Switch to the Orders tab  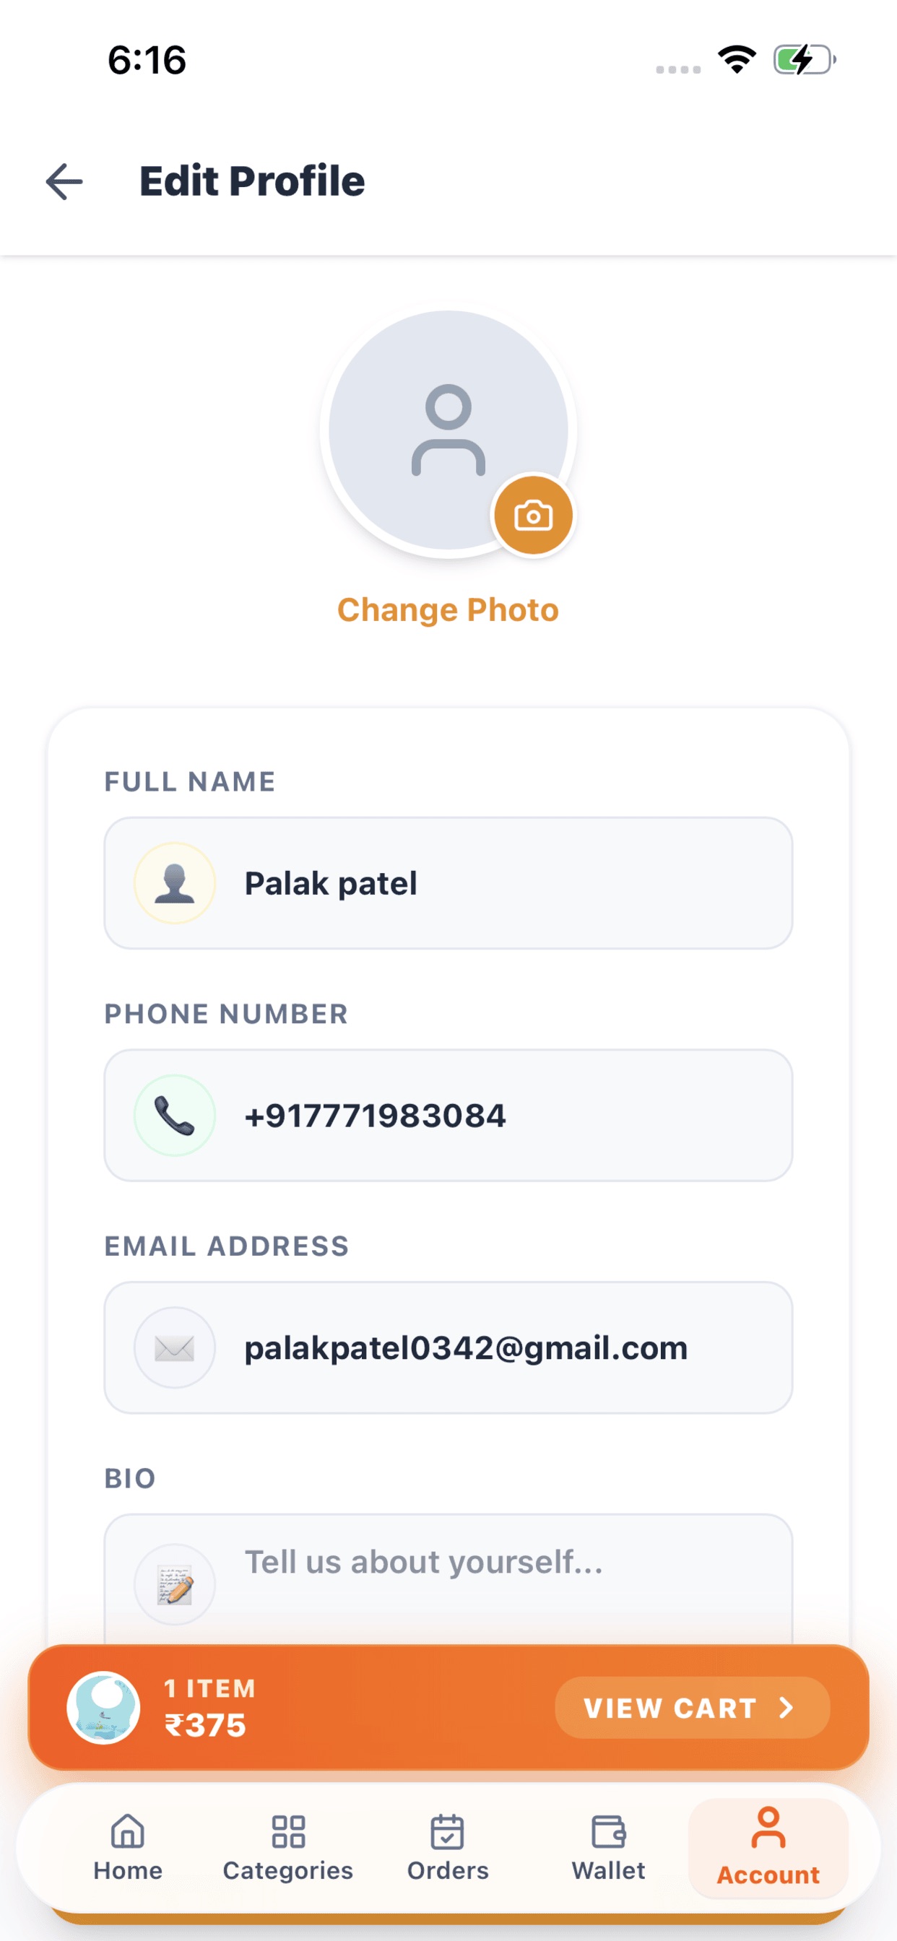[448, 1848]
